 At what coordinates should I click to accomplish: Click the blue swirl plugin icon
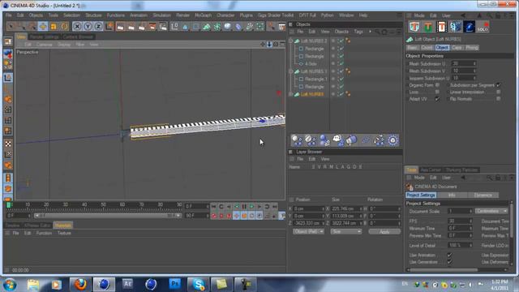tap(469, 27)
